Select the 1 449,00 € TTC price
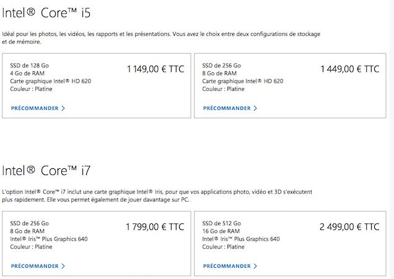394x279 pixels. (349, 69)
